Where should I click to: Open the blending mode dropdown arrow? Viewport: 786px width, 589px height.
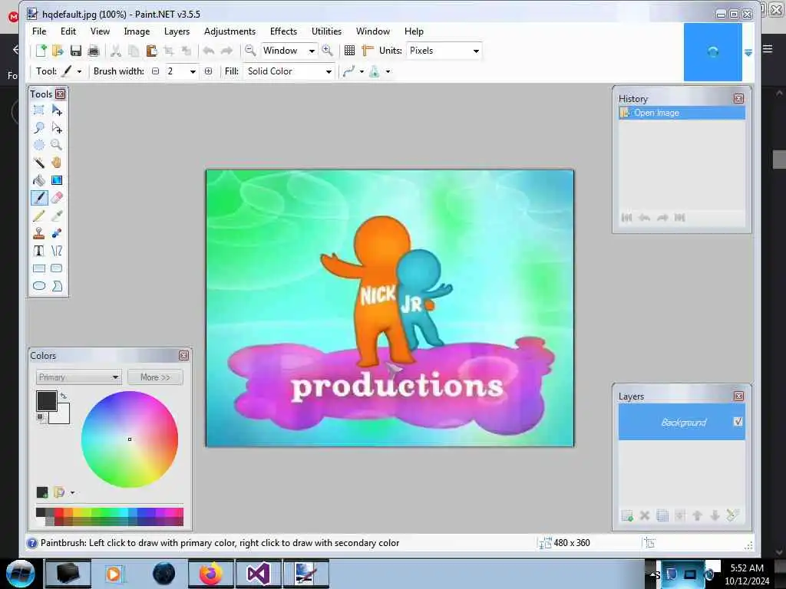(x=388, y=71)
